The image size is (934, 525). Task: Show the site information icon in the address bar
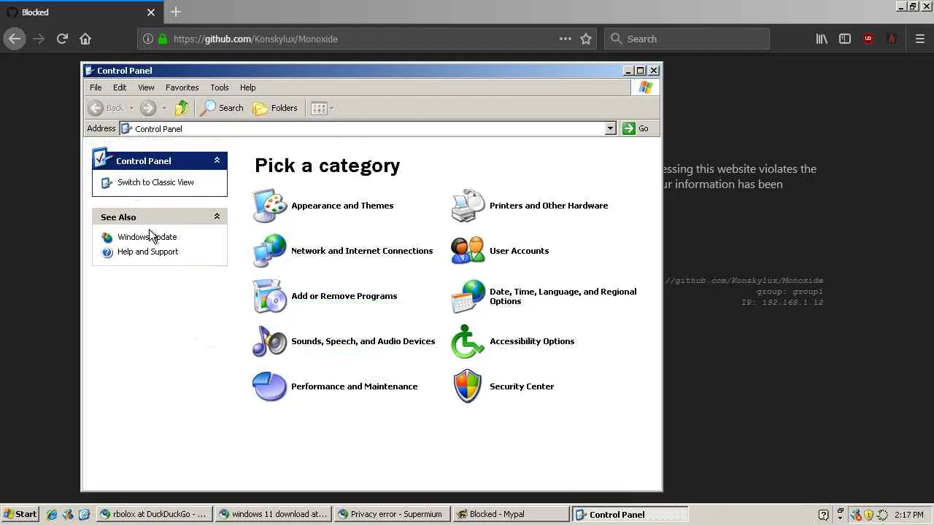click(148, 39)
